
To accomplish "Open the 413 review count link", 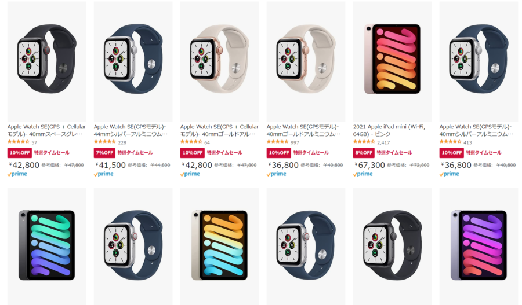I will point(467,142).
